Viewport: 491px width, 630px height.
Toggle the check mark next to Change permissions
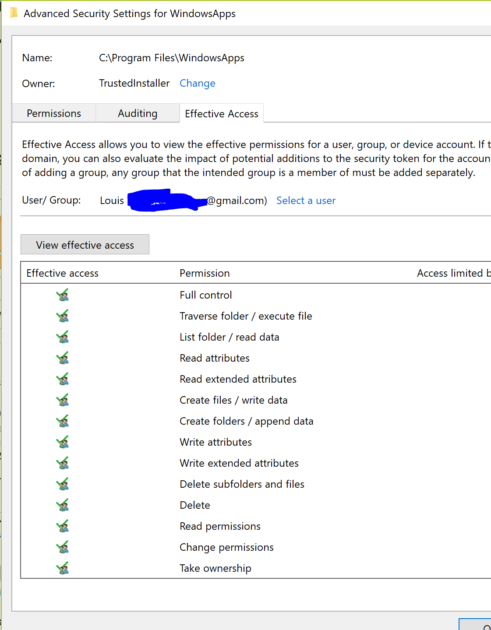tap(63, 547)
